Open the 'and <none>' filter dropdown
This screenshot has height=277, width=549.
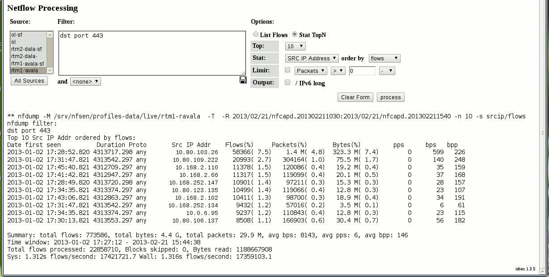point(85,82)
